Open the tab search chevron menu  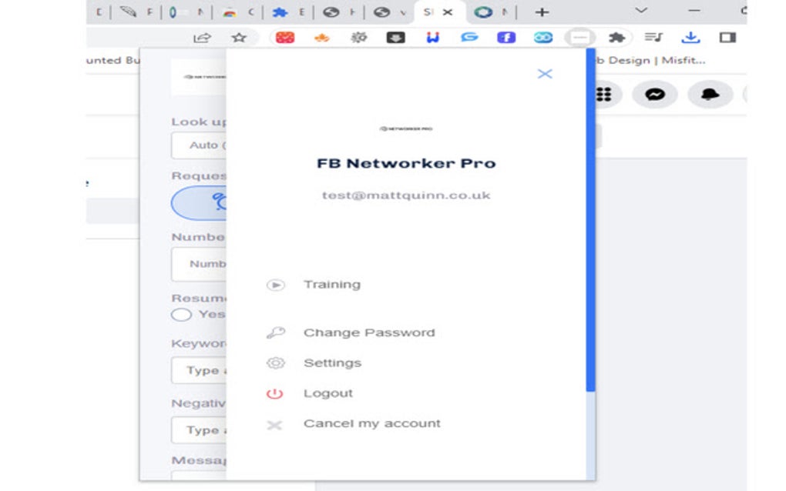pos(642,12)
